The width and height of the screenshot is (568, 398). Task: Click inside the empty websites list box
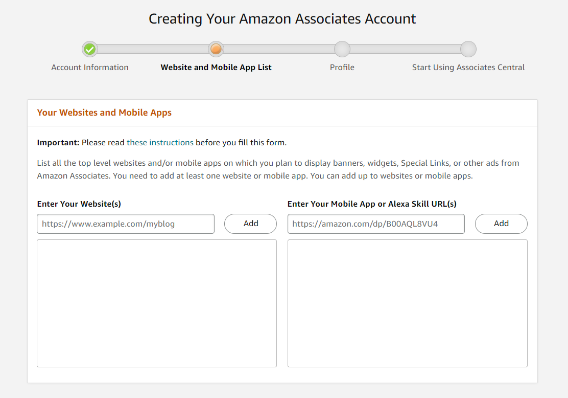click(x=157, y=303)
